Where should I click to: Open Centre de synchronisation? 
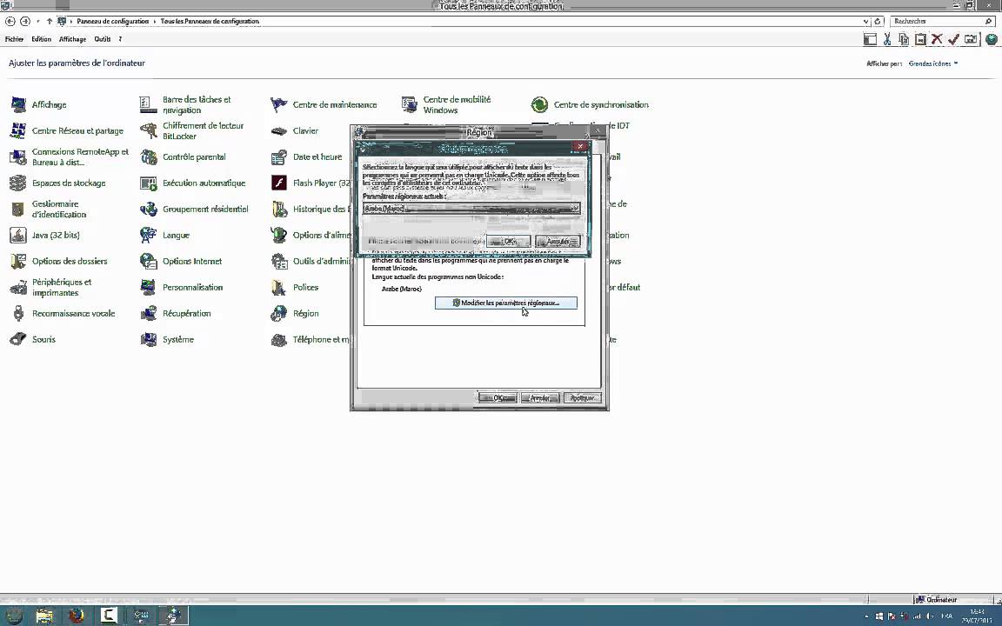[590, 104]
